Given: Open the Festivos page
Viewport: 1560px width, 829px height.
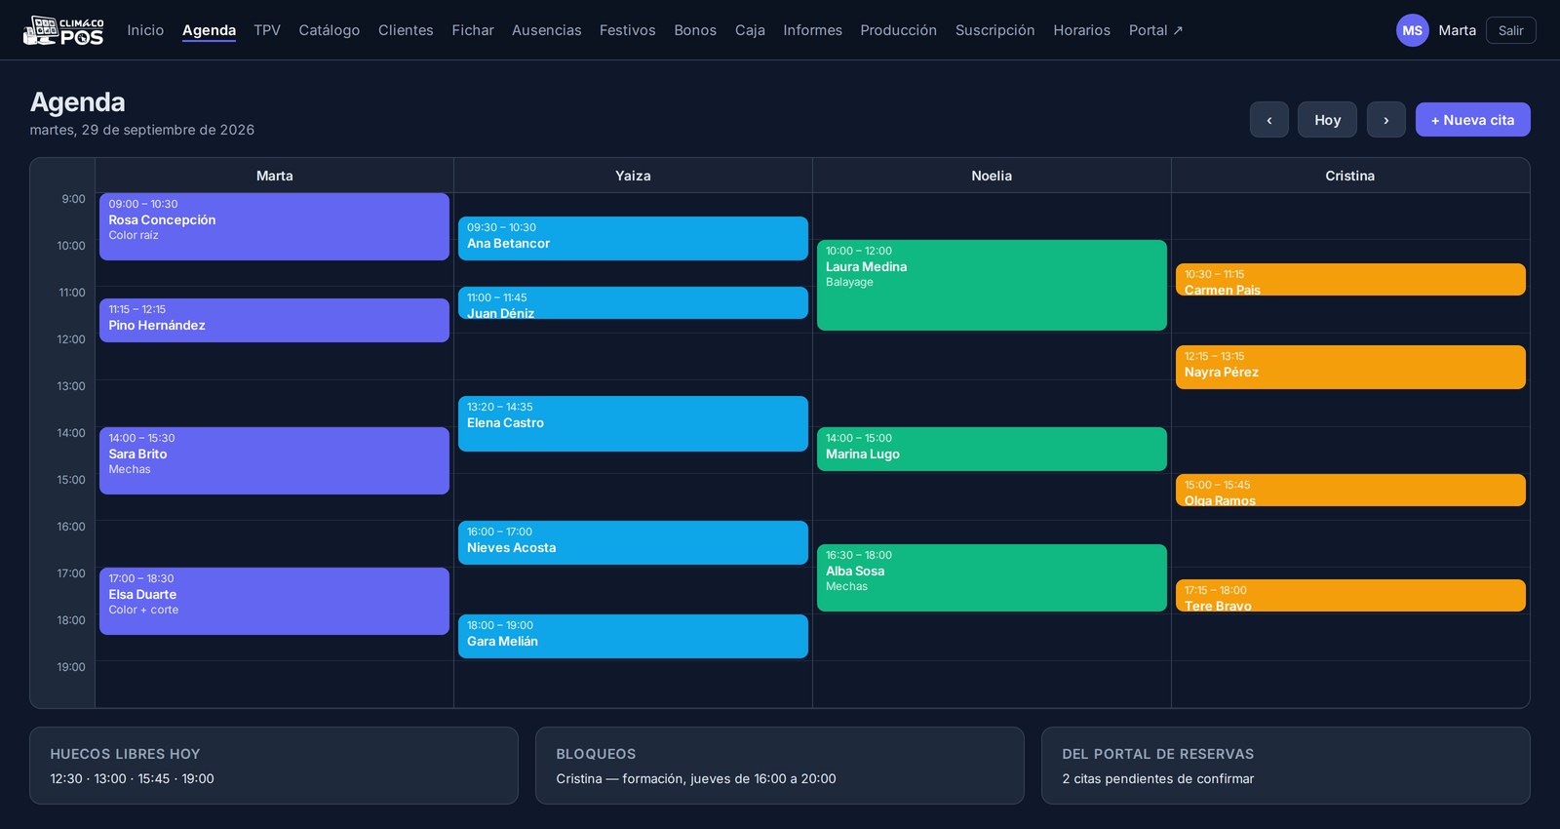Looking at the screenshot, I should coord(628,30).
